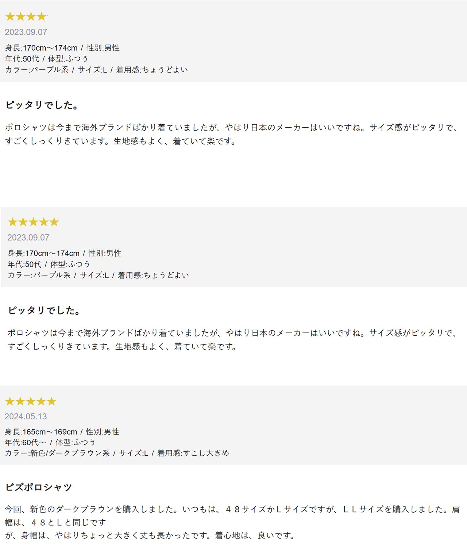
Task: Click the 2024.05.13 review date
Action: click(26, 416)
